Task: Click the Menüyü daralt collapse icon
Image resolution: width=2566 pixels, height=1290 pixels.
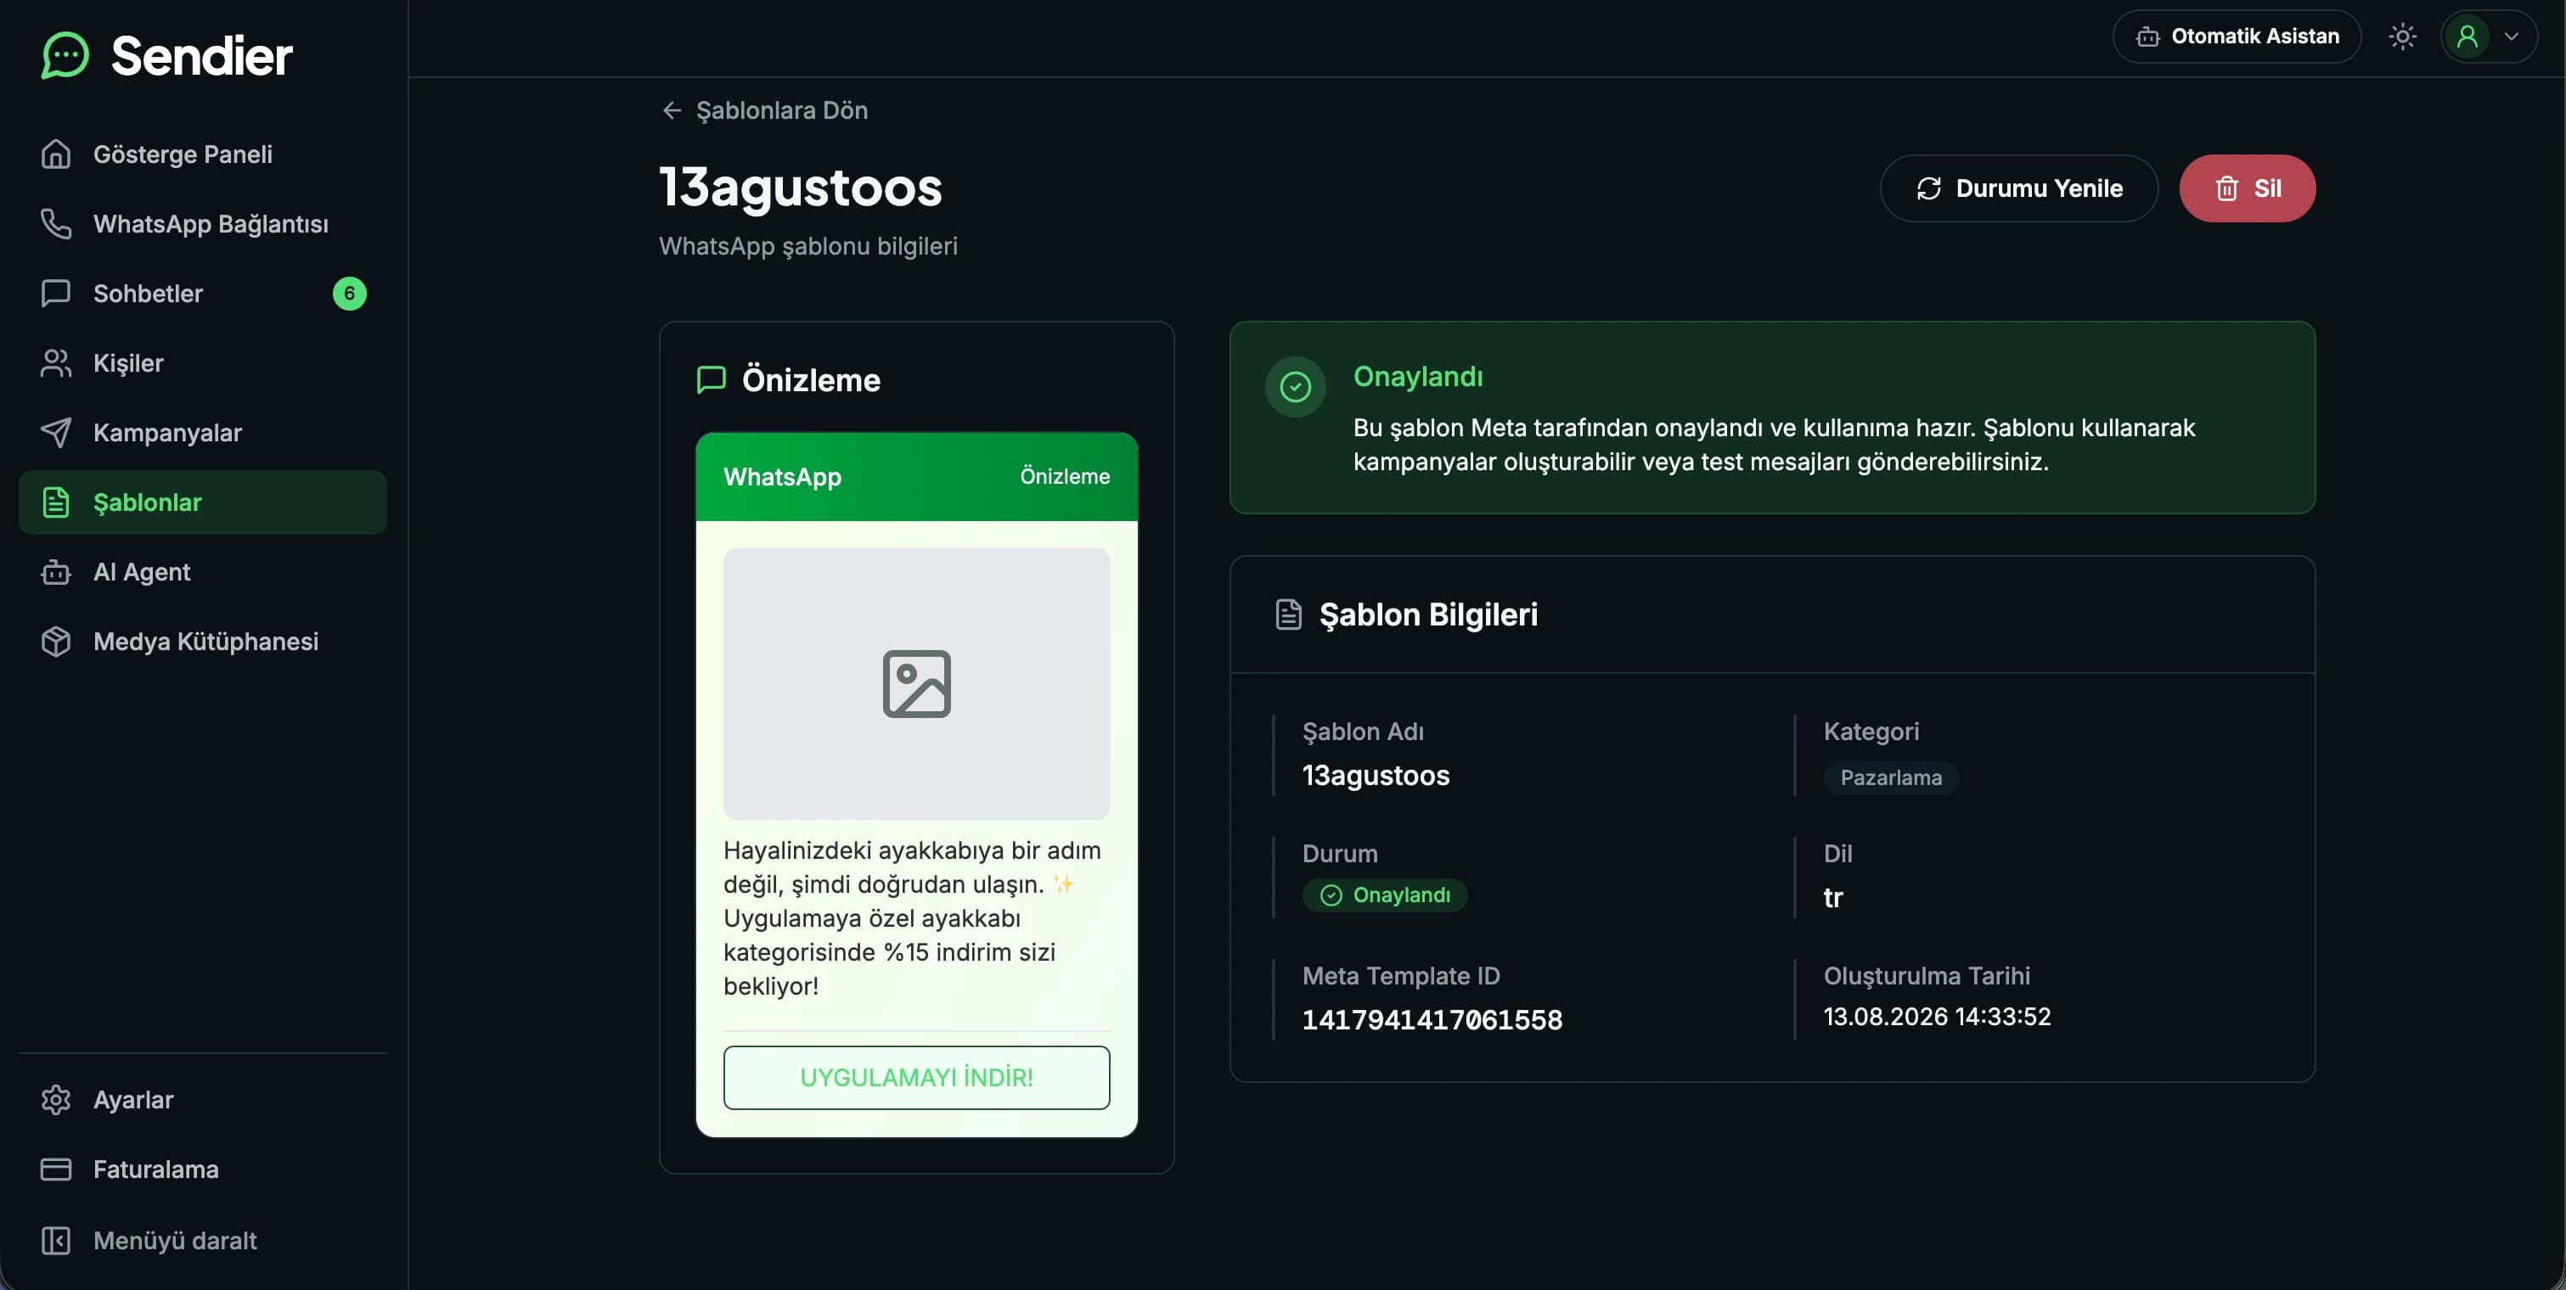Action: (56, 1242)
